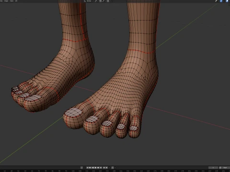
Task: Toggle the snap magnet icon
Action: [x=100, y=1]
